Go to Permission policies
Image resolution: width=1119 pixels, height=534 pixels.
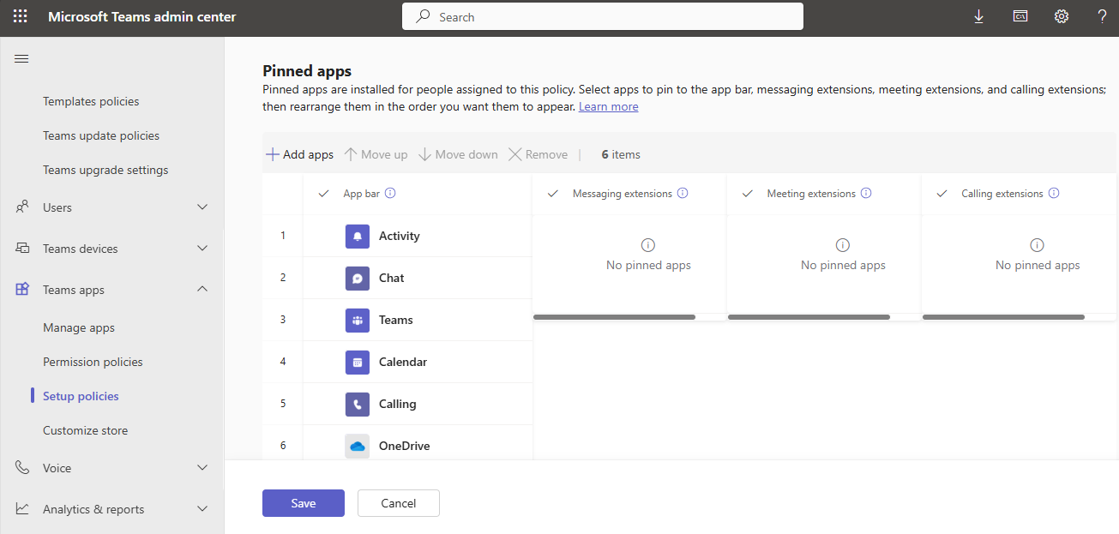coord(93,362)
